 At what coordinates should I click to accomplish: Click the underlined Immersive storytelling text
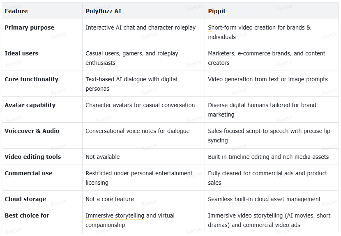point(115,215)
